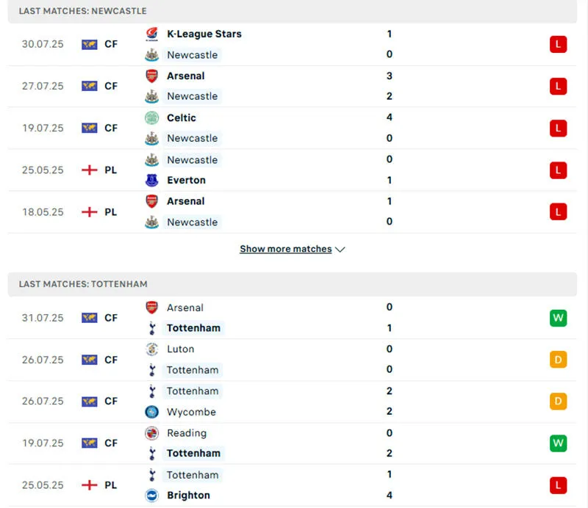Open the Brighton seagull badge

151,496
